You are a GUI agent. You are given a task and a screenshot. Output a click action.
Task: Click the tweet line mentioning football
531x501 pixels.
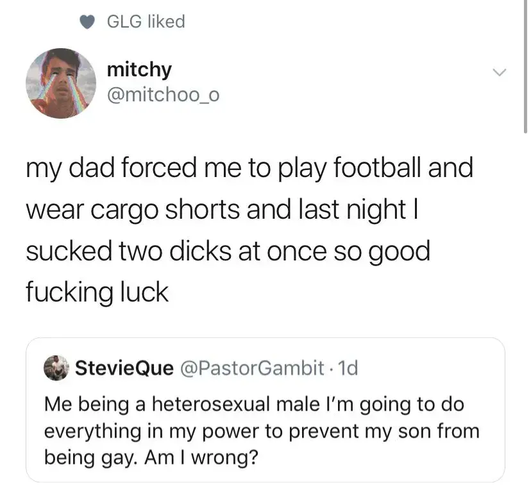tap(249, 167)
